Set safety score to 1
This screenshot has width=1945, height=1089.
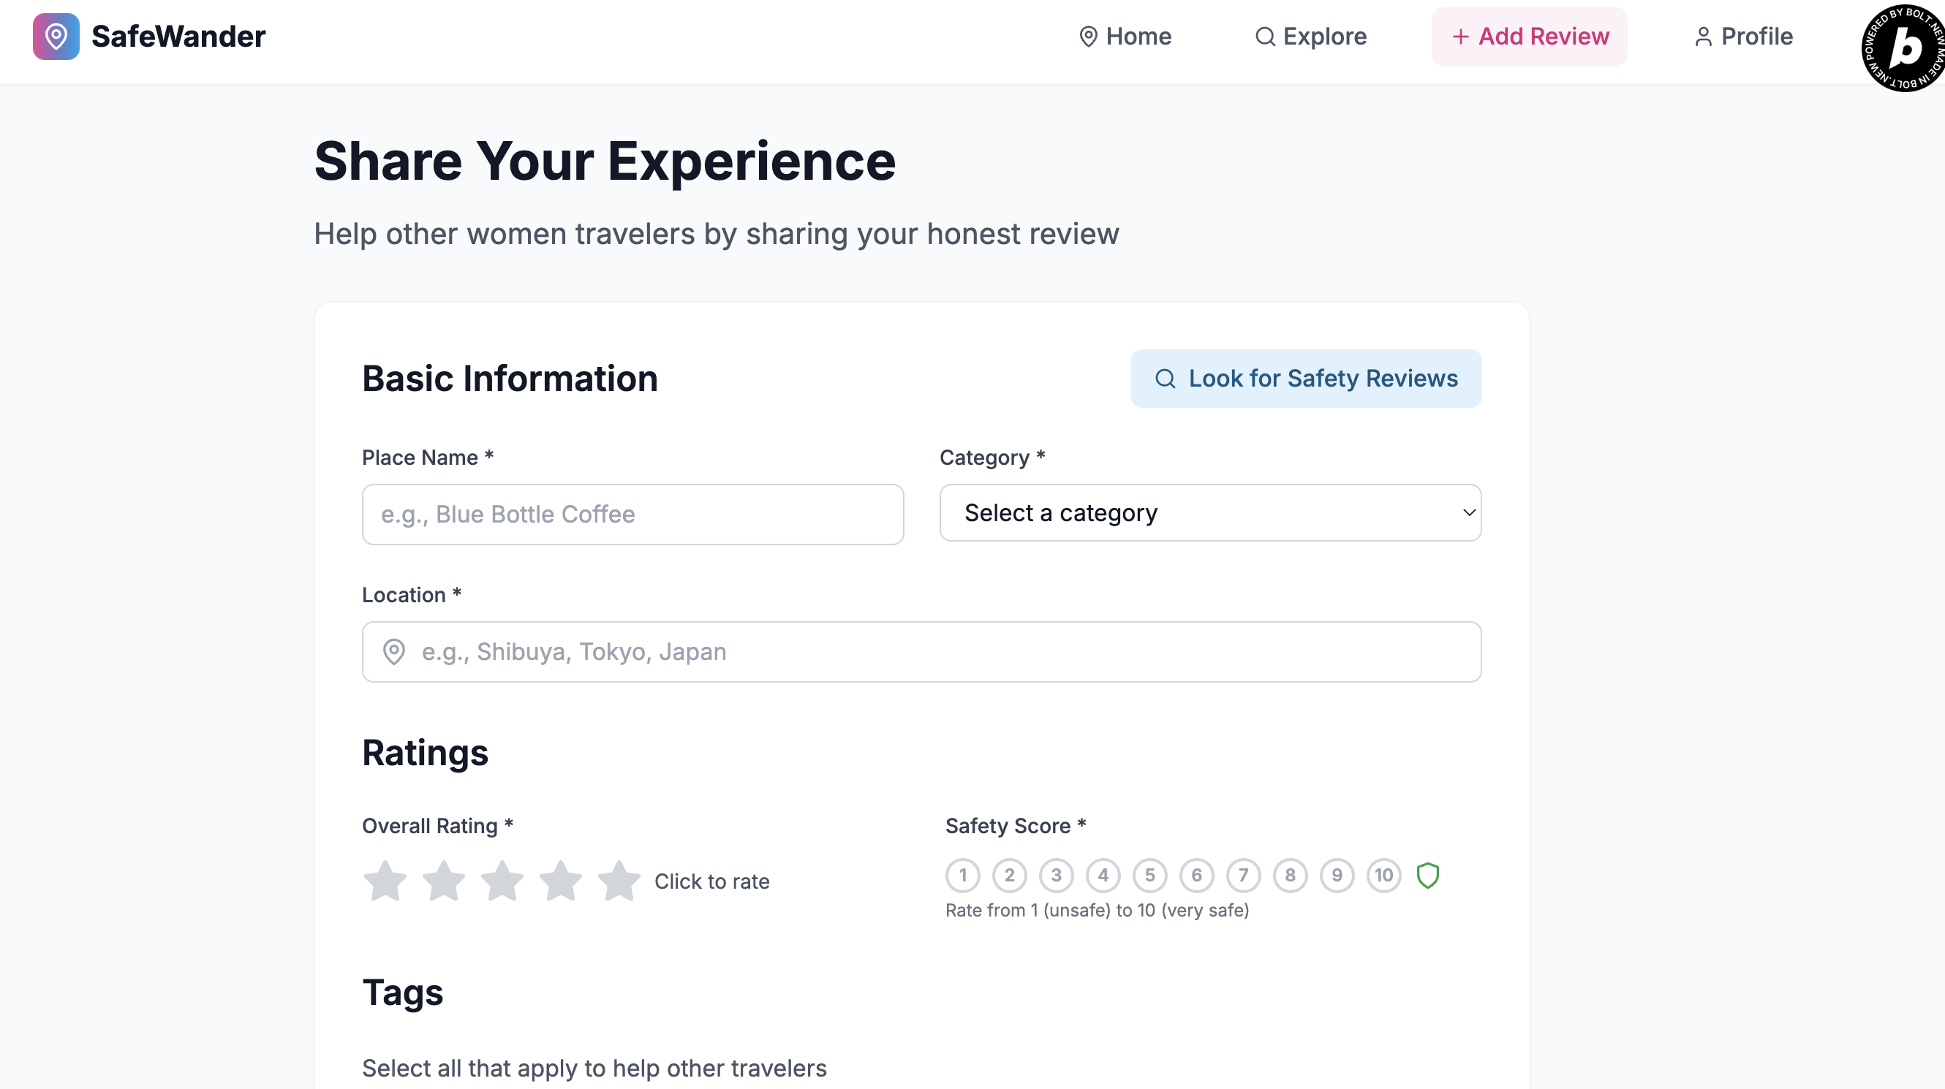(x=963, y=876)
